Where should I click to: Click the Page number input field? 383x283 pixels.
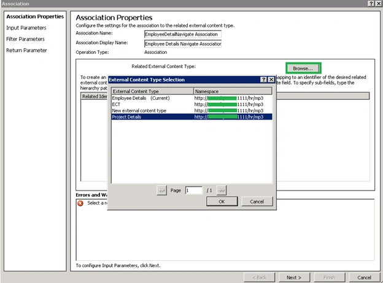(x=194, y=190)
